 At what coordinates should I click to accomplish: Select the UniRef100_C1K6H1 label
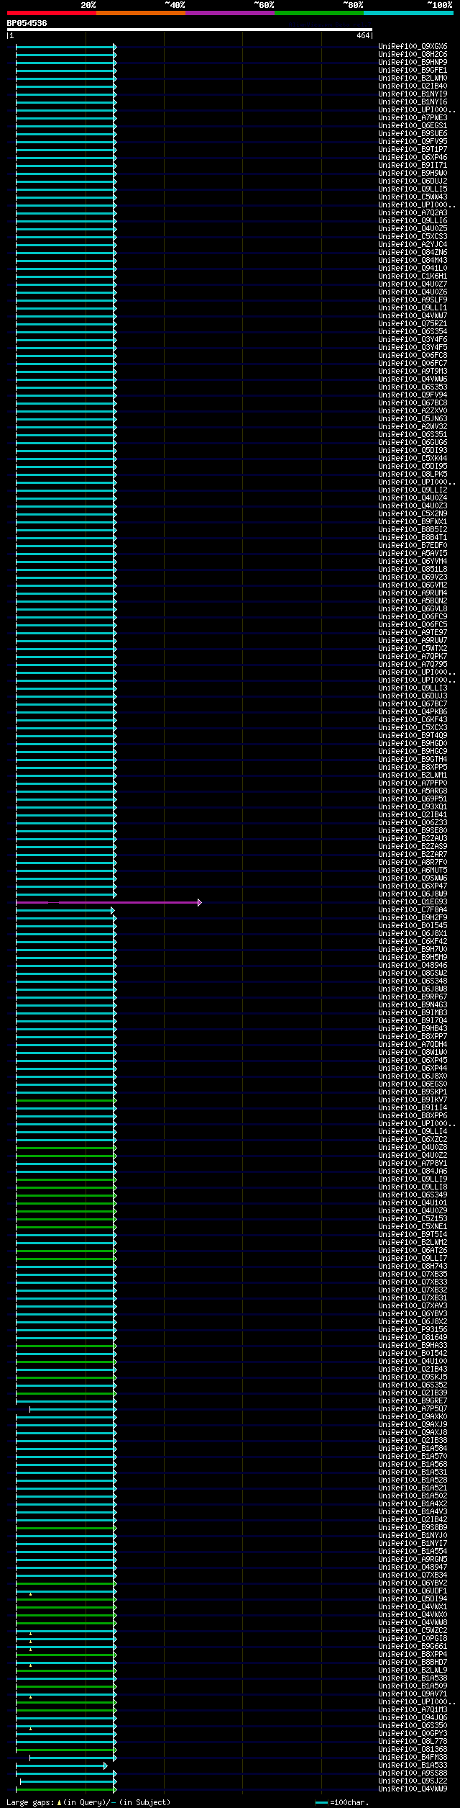[413, 276]
